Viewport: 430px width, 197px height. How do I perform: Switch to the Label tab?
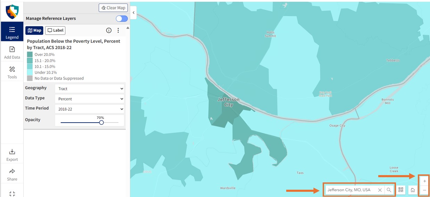[x=55, y=31]
